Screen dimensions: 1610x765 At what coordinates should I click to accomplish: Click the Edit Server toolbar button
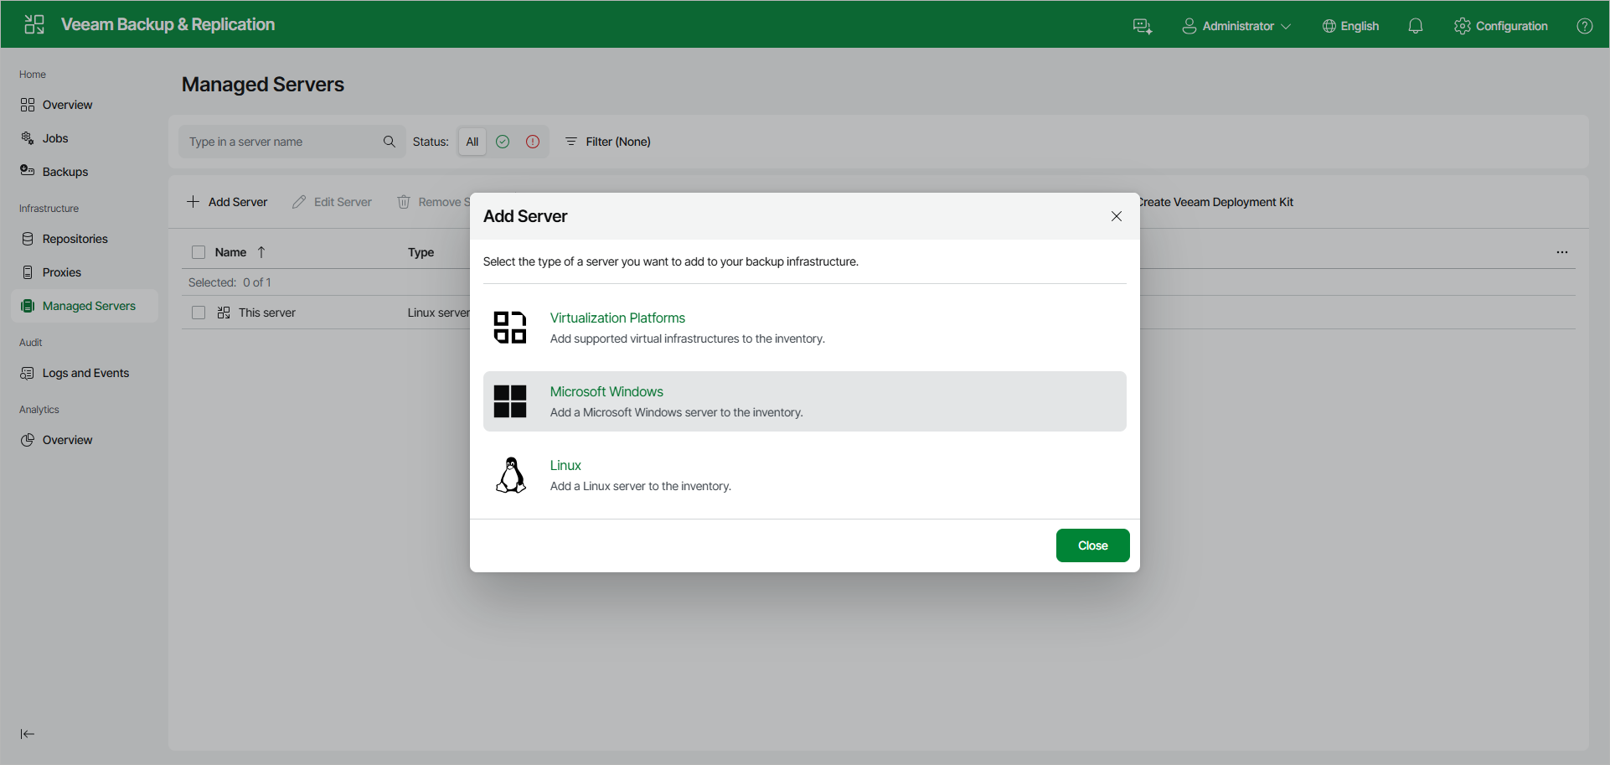tap(332, 202)
